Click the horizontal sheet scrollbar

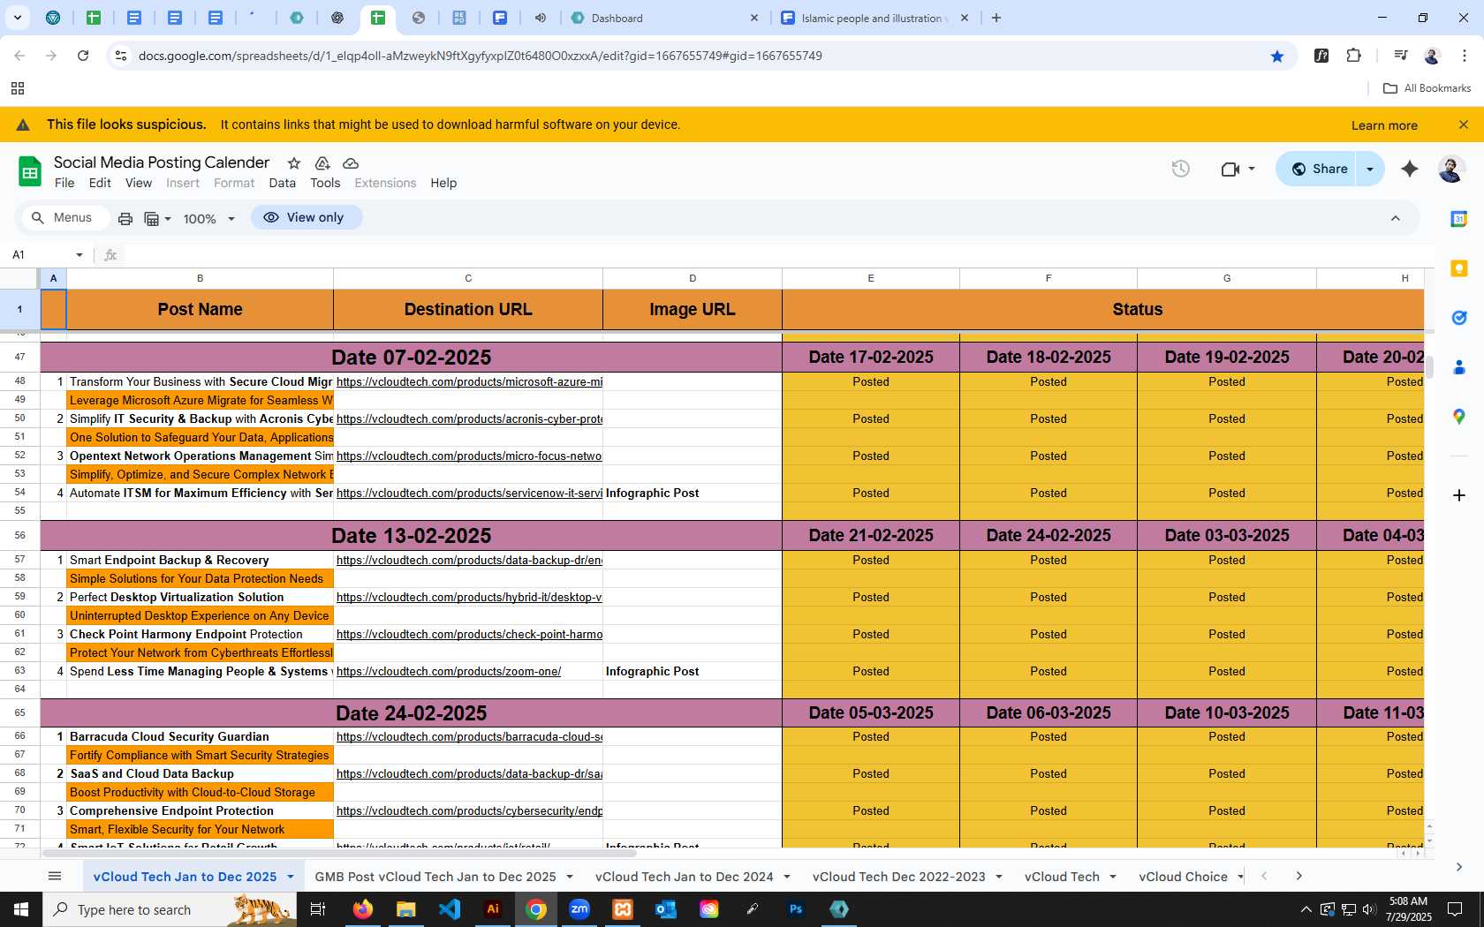point(339,853)
